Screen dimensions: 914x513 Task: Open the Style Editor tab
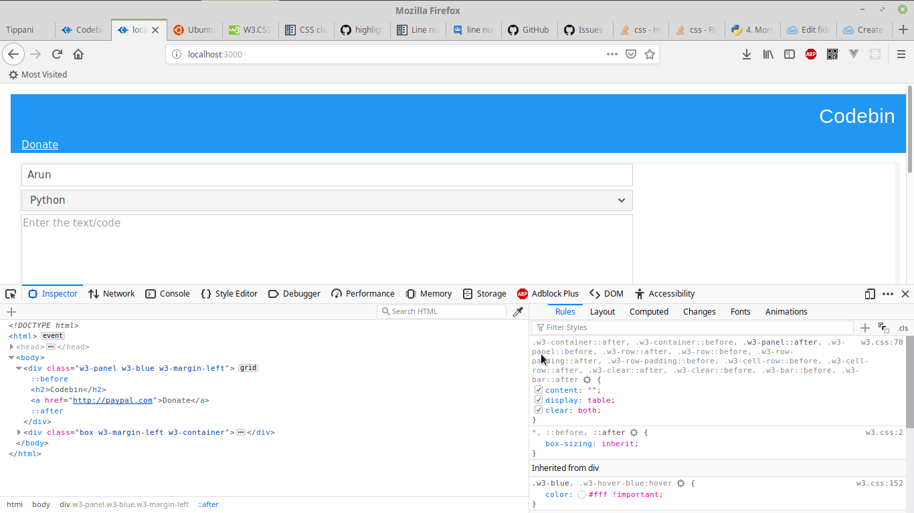pyautogui.click(x=229, y=294)
